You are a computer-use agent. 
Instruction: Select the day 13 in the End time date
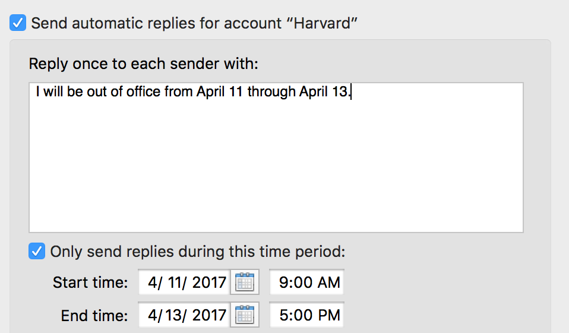[x=173, y=315]
